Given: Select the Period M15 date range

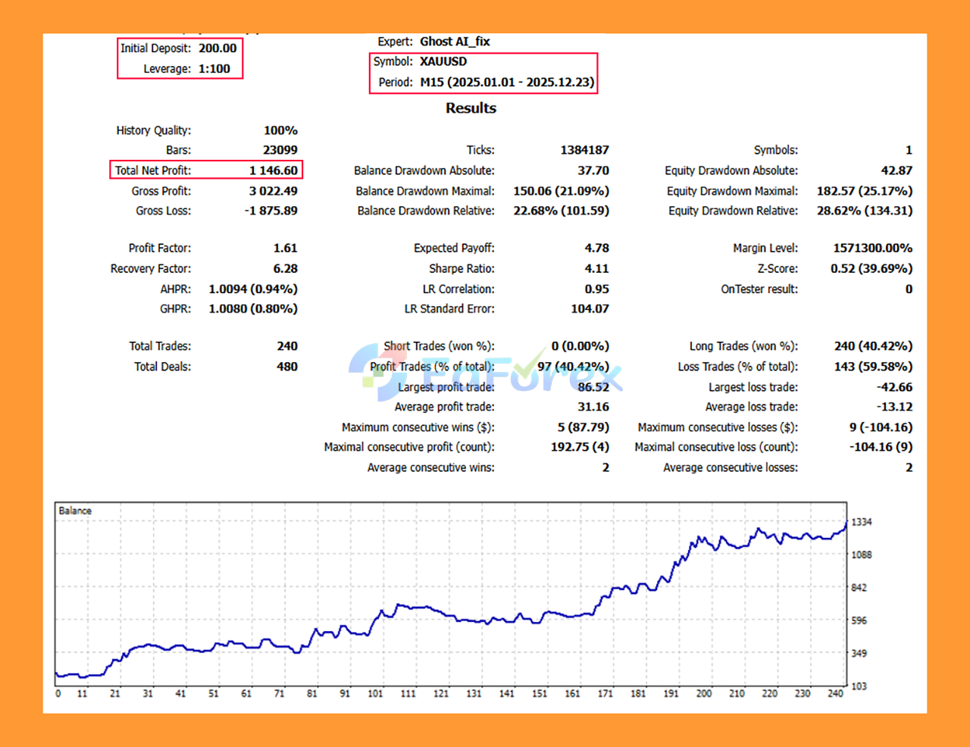Looking at the screenshot, I should 508,83.
